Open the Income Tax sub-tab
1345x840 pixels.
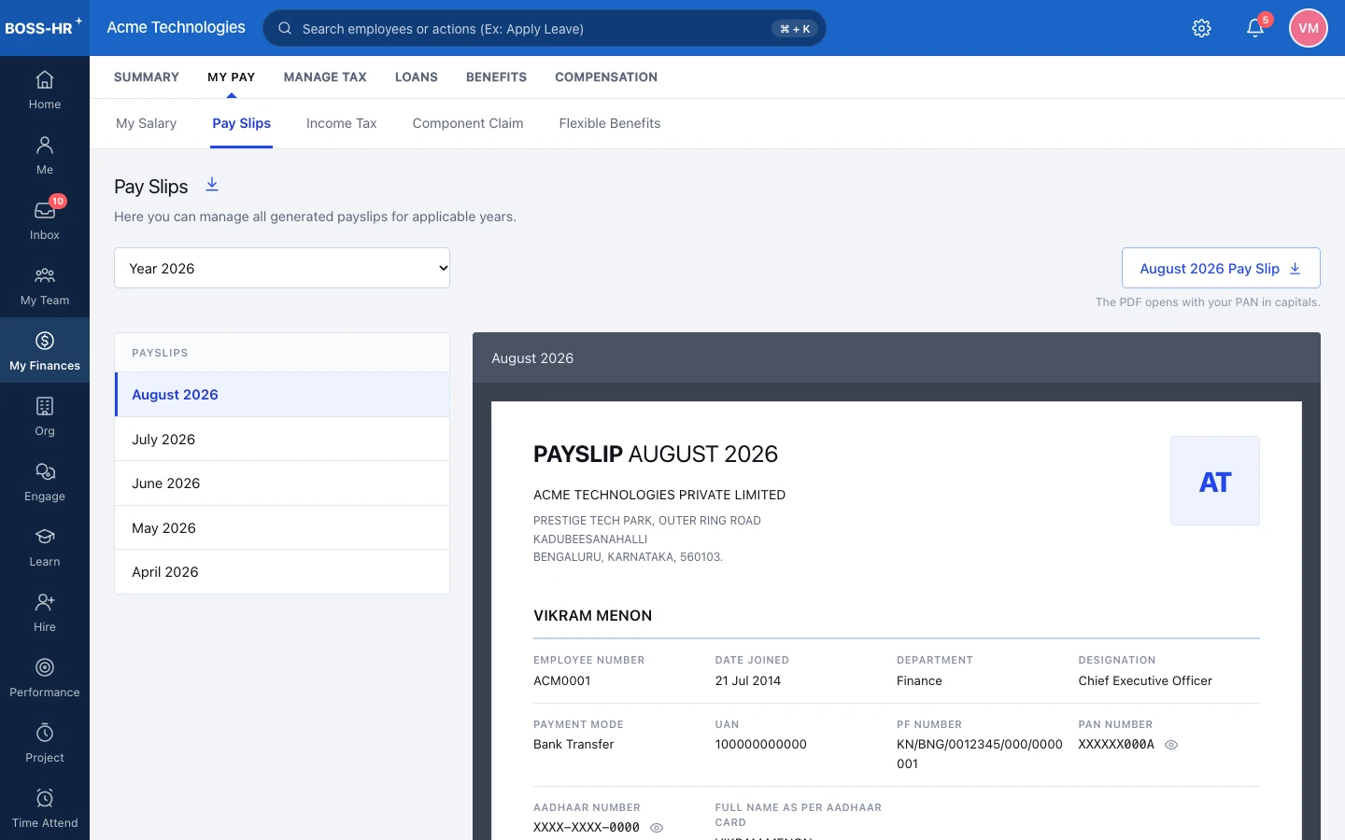click(x=342, y=123)
